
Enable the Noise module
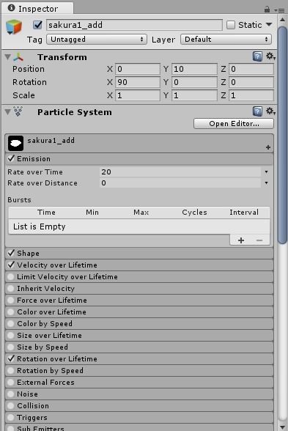click(11, 394)
